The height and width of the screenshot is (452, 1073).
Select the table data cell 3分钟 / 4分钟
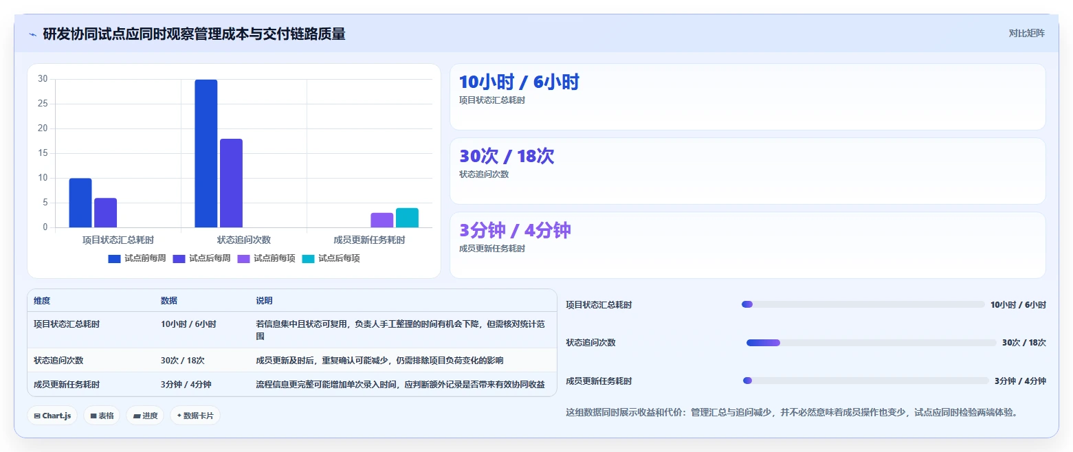coord(186,384)
